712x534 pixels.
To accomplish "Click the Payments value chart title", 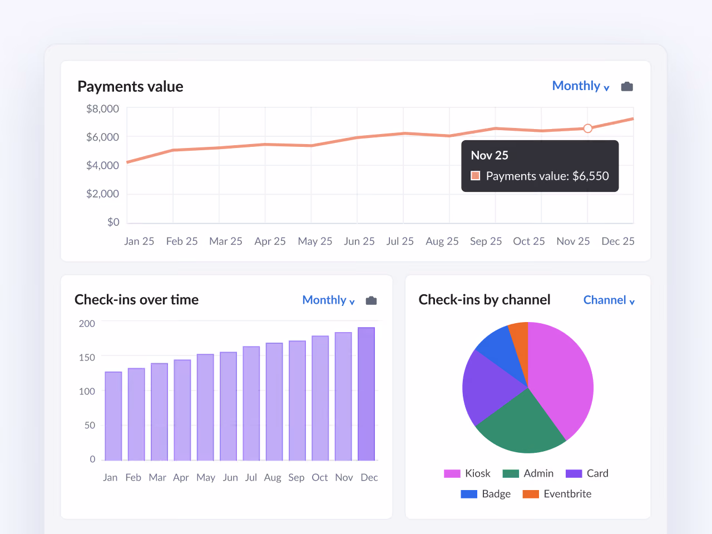I will pyautogui.click(x=130, y=86).
